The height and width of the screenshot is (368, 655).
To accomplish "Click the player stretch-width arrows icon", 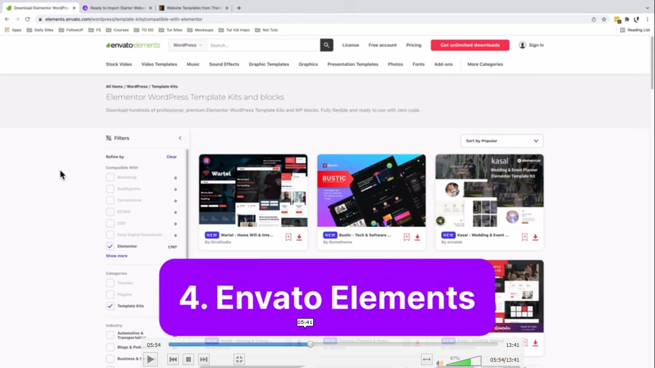I will pyautogui.click(x=426, y=359).
